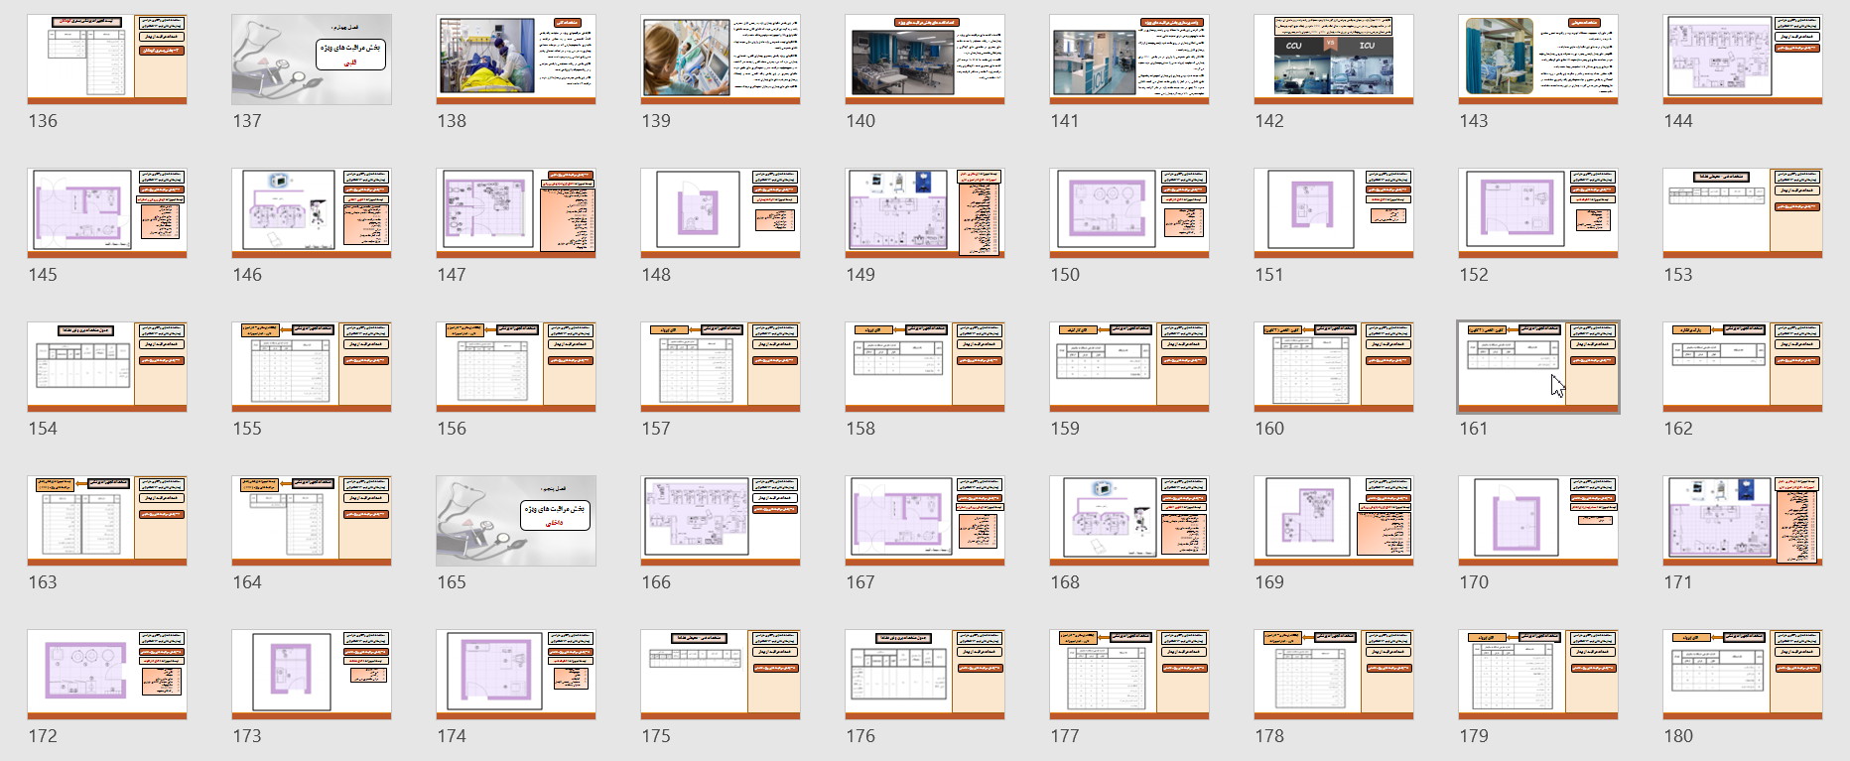Open slide 137 with stethoscope title
The image size is (1850, 761).
[x=312, y=60]
